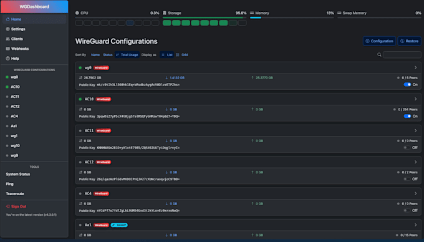Expand the AC10 configuration chevron
The width and height of the screenshot is (424, 242).
pyautogui.click(x=416, y=99)
